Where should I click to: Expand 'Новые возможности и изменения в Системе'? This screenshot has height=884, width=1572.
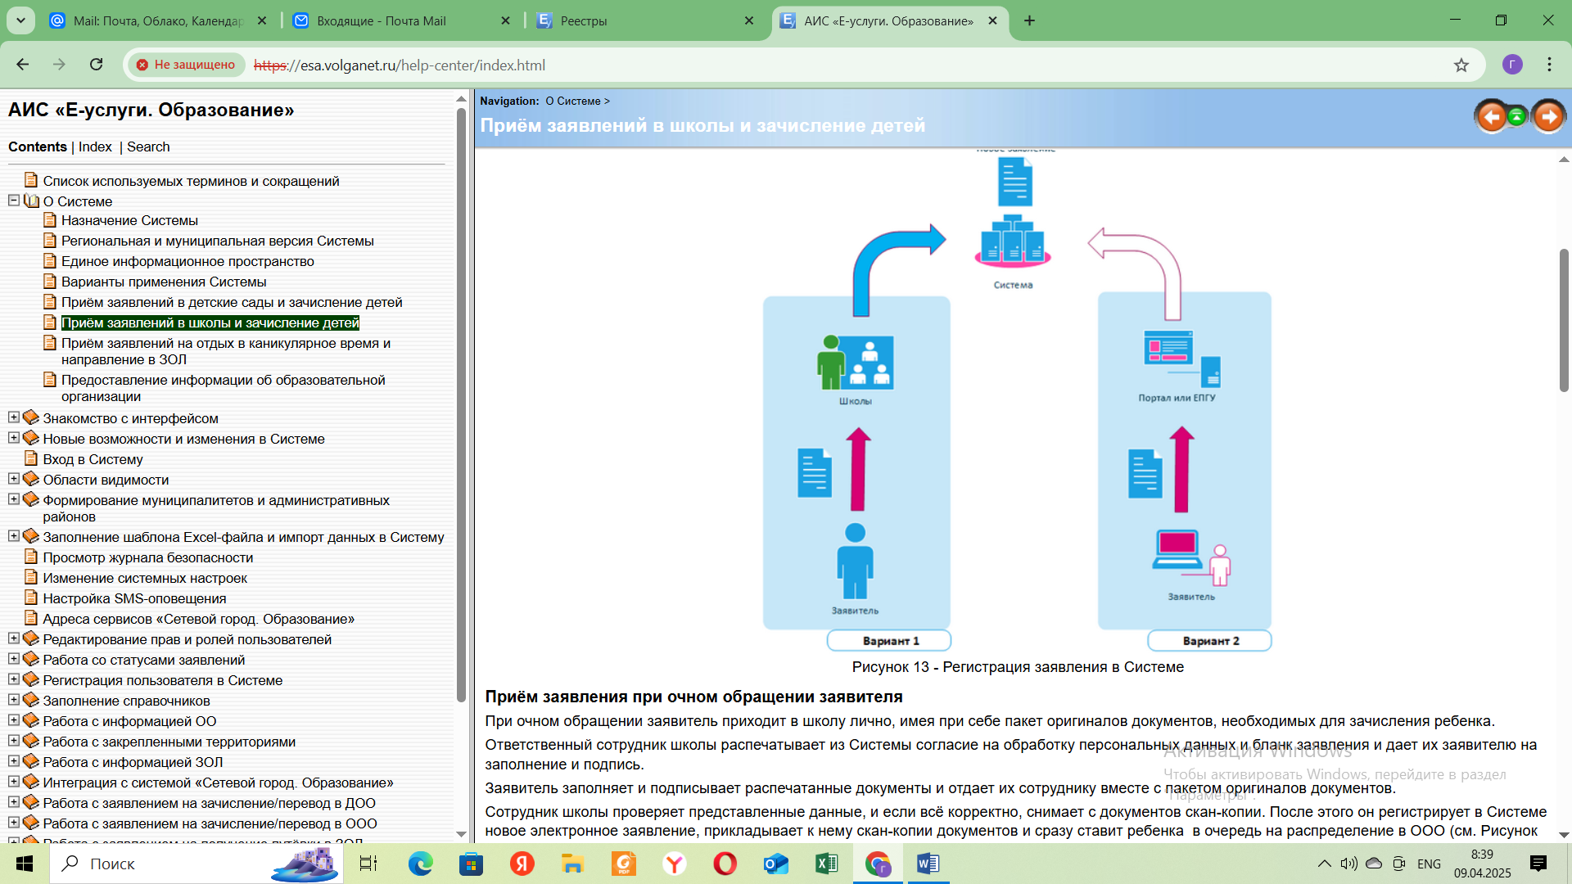(13, 438)
